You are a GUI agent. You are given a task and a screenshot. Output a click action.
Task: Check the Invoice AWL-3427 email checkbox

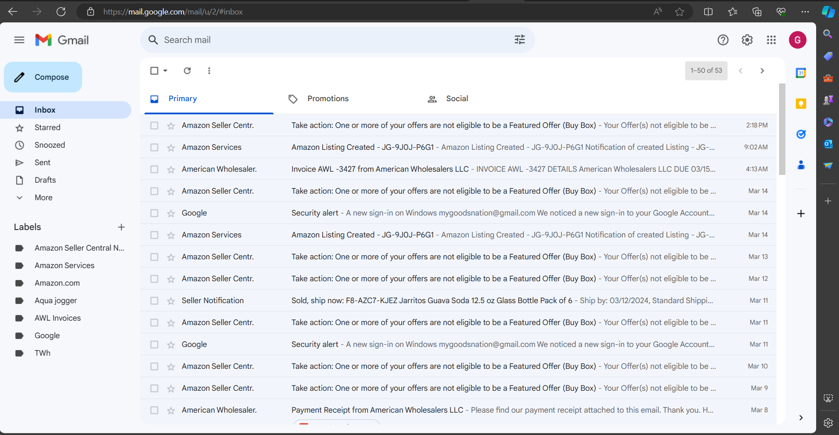(154, 169)
